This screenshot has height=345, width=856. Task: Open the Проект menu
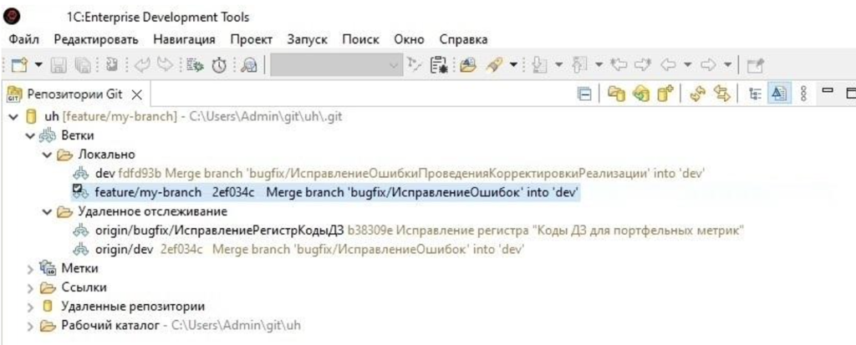point(251,39)
